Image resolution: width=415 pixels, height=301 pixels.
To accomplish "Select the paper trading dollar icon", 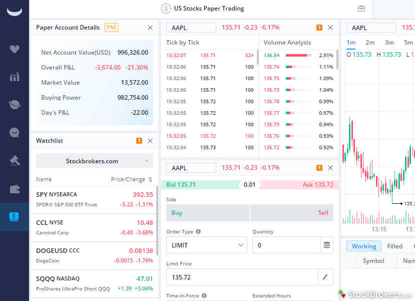I will [15, 217].
